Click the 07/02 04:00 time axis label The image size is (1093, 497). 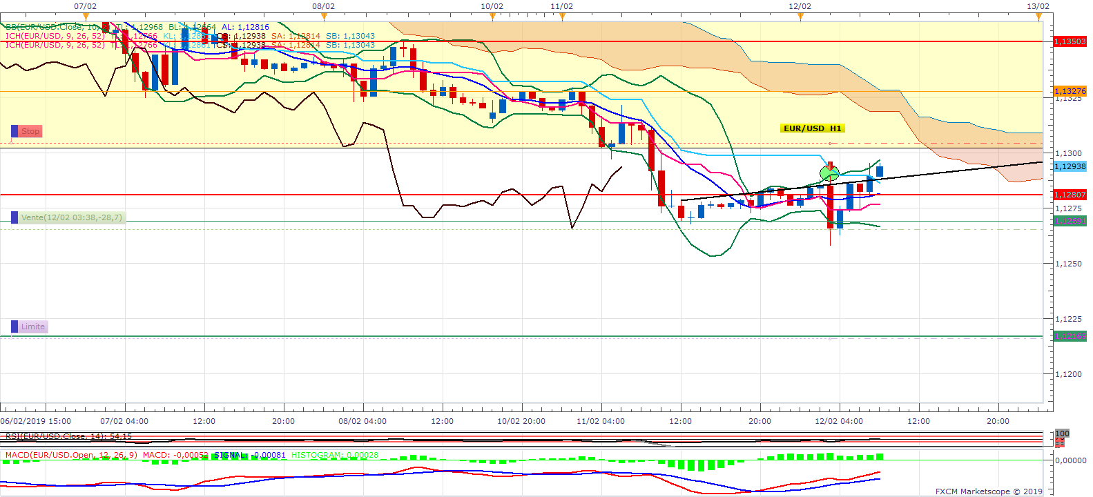[x=124, y=421]
